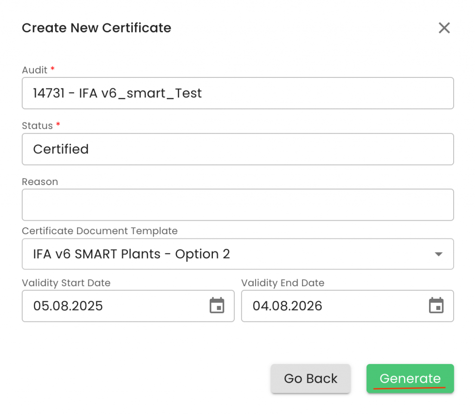Open the Validity Start Date calendar picker

(x=217, y=306)
